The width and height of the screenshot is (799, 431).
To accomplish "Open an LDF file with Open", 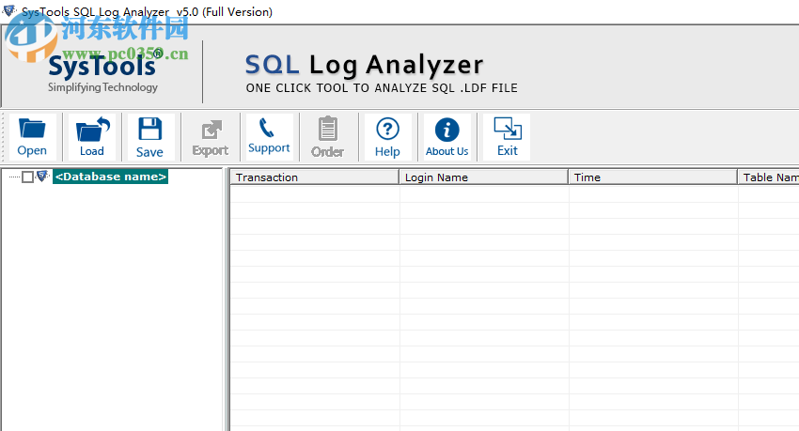I will tap(32, 137).
